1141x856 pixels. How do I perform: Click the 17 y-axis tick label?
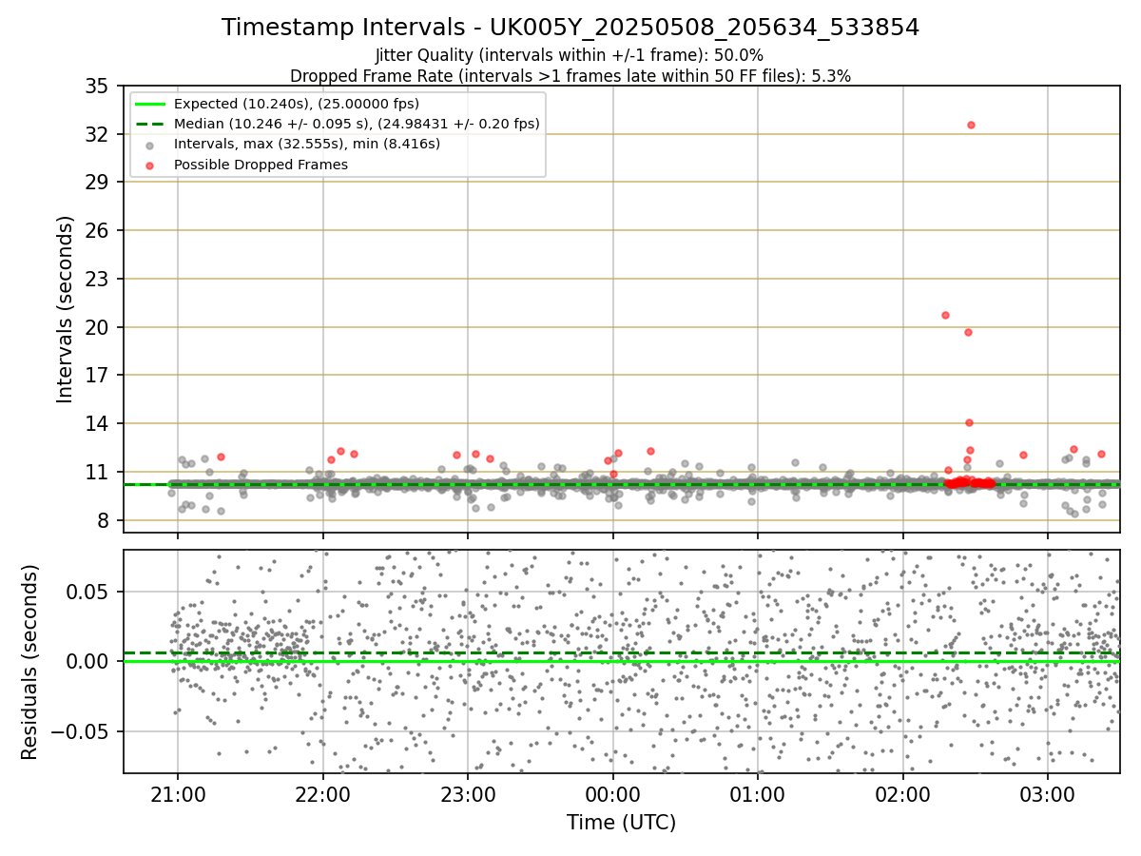click(x=98, y=375)
